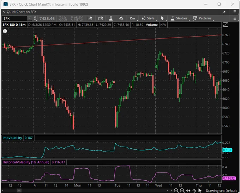Pin the Quick Chart gadget
This screenshot has height=193, width=240.
(224, 12)
